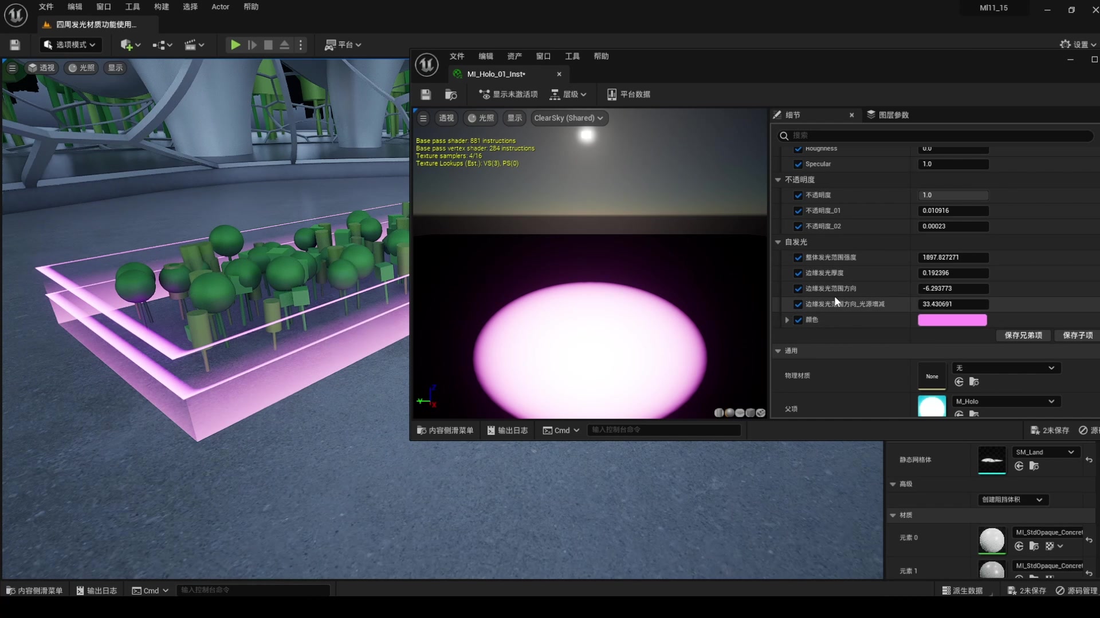This screenshot has width=1100, height=618.
Task: Click the use-selected arrow icon under SM_Land
Action: (1019, 466)
